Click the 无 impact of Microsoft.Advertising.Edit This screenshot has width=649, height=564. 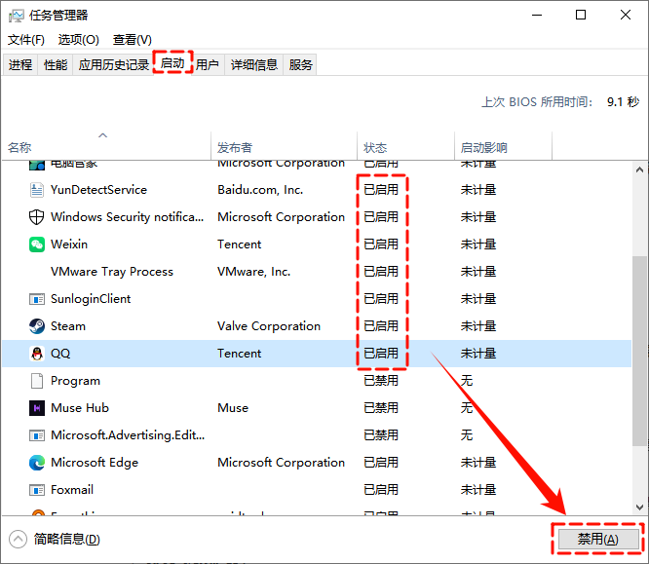[467, 435]
